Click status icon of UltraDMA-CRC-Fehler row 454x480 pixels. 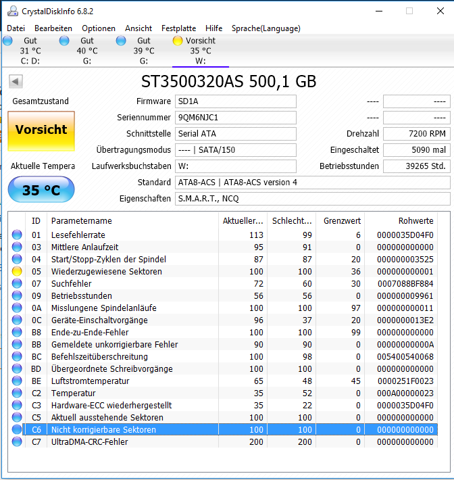click(17, 441)
